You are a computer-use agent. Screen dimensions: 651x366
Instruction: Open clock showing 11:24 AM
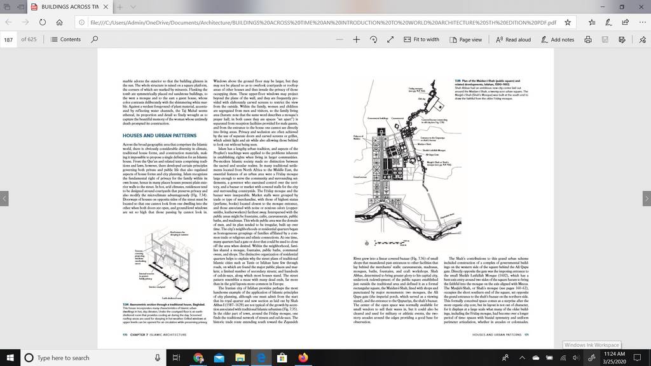point(615,358)
